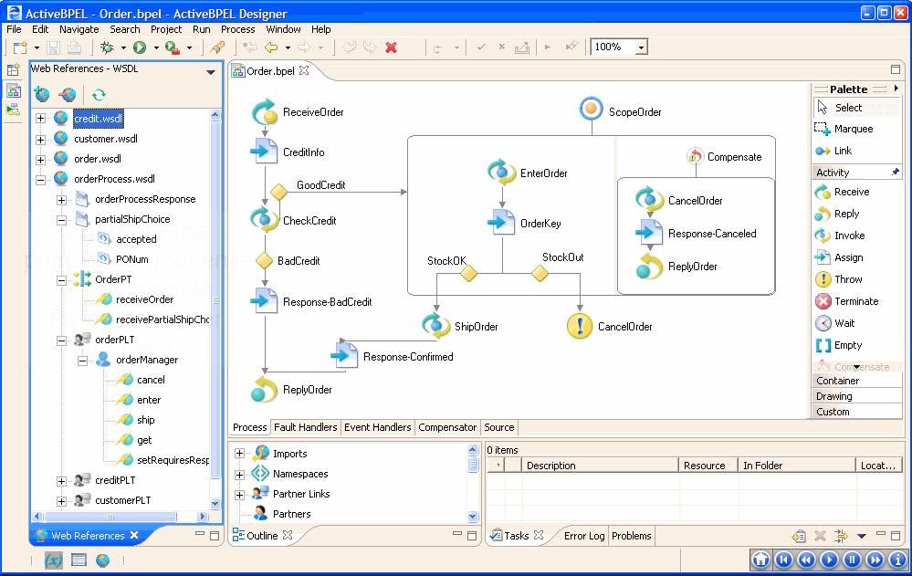Click the home button in bottom-right controls
This screenshot has width=912, height=576.
[760, 560]
